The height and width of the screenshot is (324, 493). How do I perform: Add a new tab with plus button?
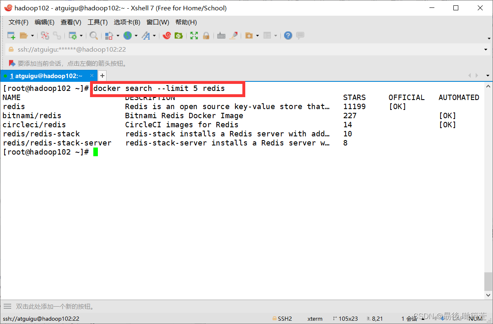click(102, 76)
